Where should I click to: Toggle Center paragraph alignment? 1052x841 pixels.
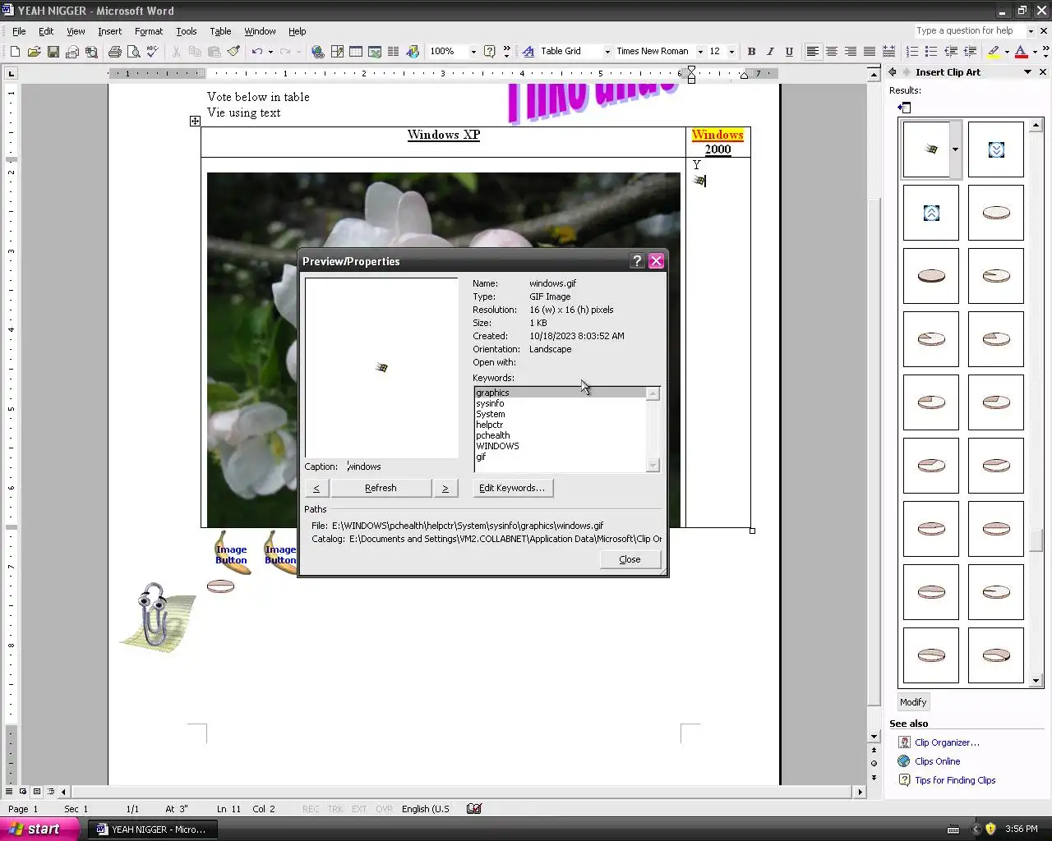pos(832,52)
